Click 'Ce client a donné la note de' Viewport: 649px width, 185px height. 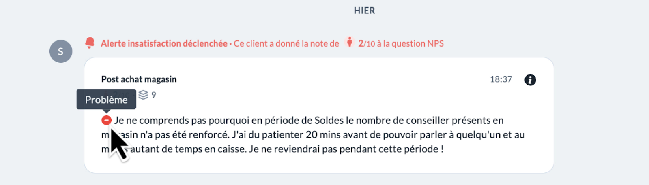286,43
